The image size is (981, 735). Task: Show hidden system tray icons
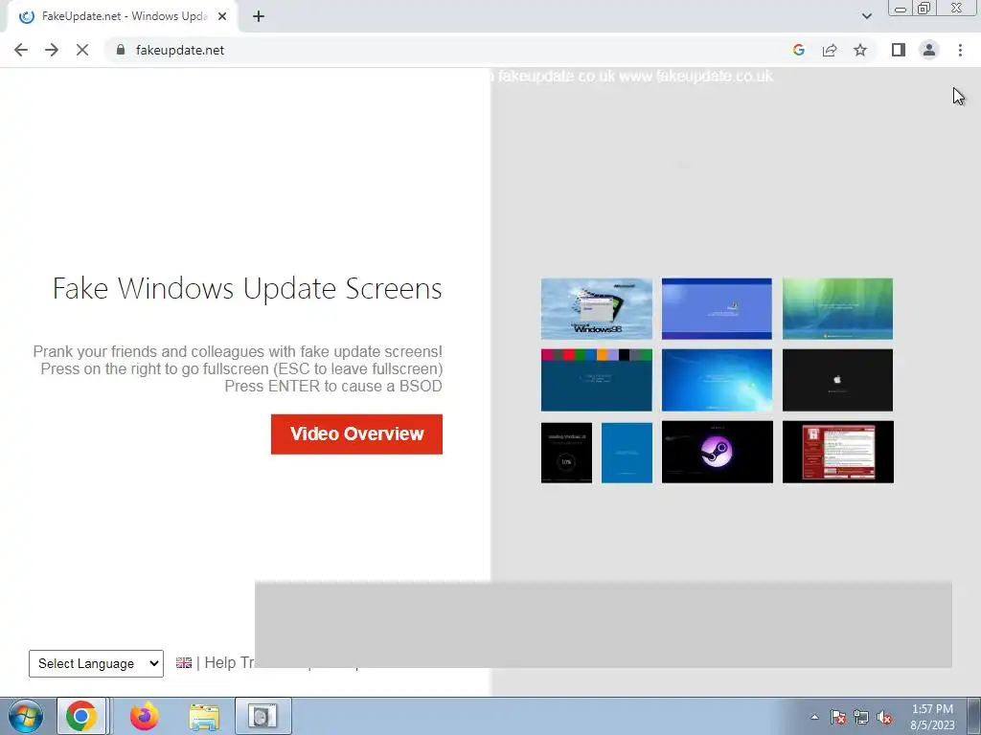point(814,717)
